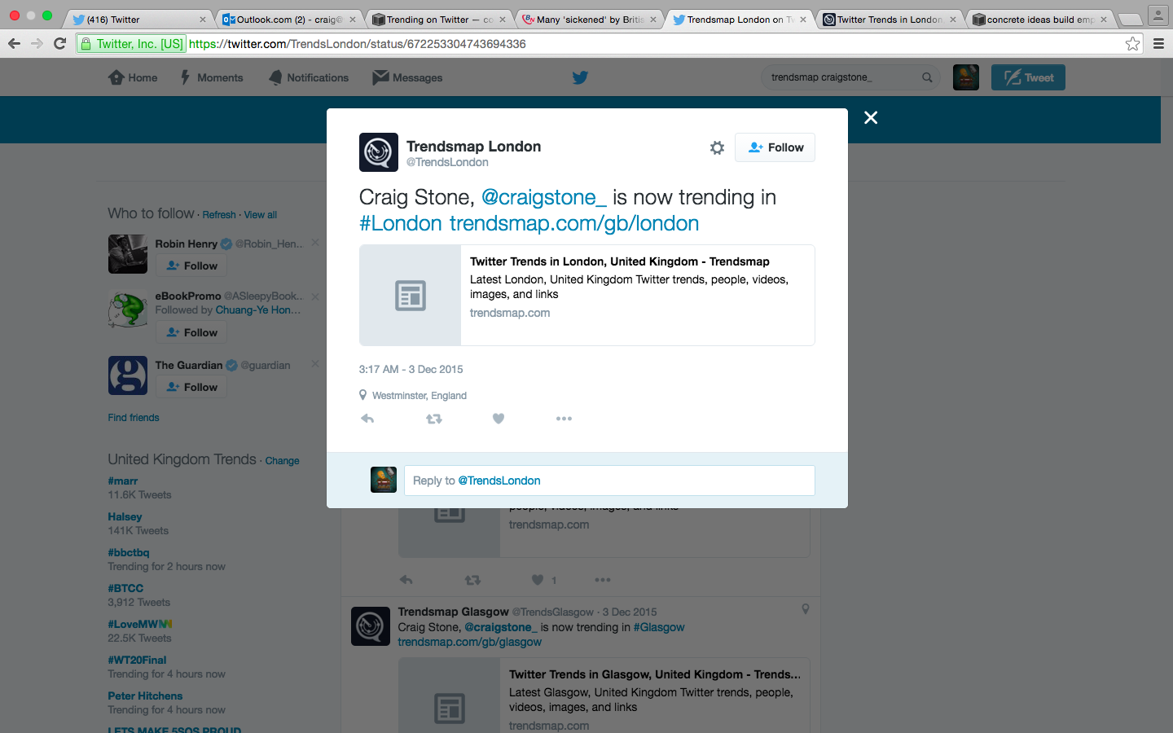Compose a new Tweet with the Tweet button

click(1028, 77)
